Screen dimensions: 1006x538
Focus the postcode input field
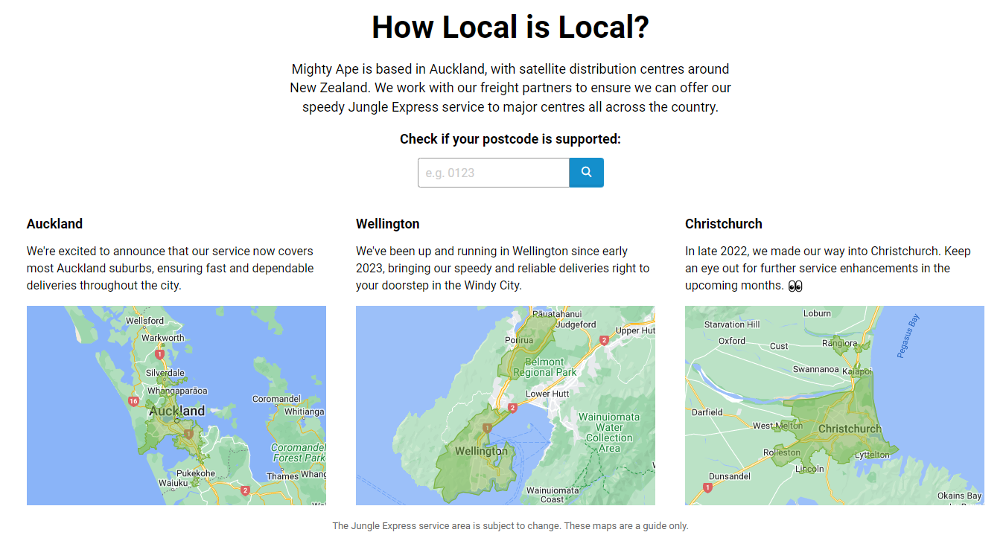(x=493, y=173)
